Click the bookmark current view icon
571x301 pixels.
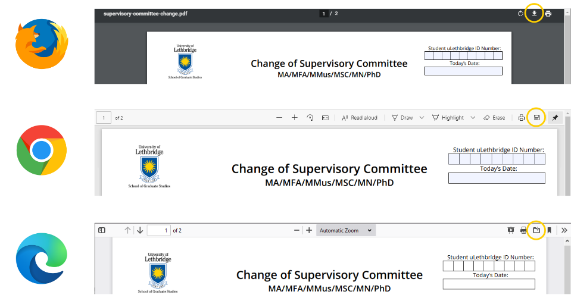click(549, 230)
